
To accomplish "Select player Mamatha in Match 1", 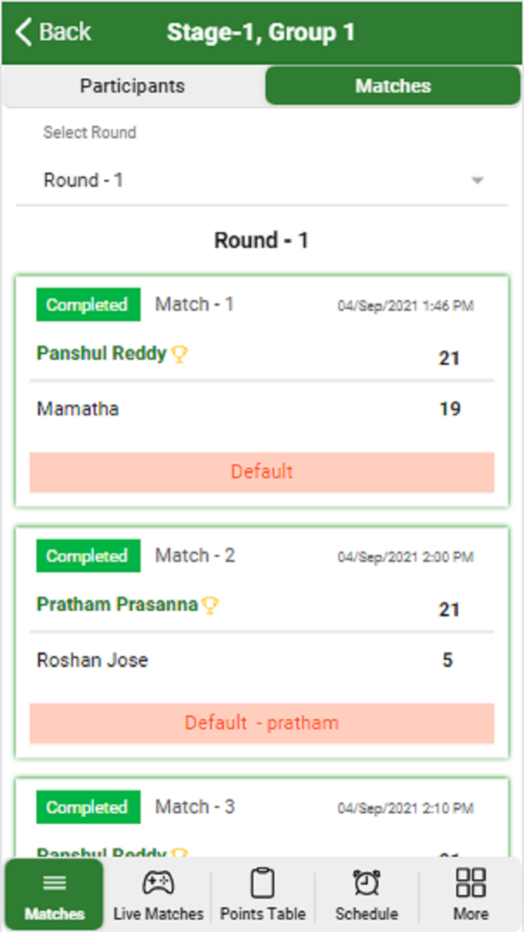I will point(78,409).
